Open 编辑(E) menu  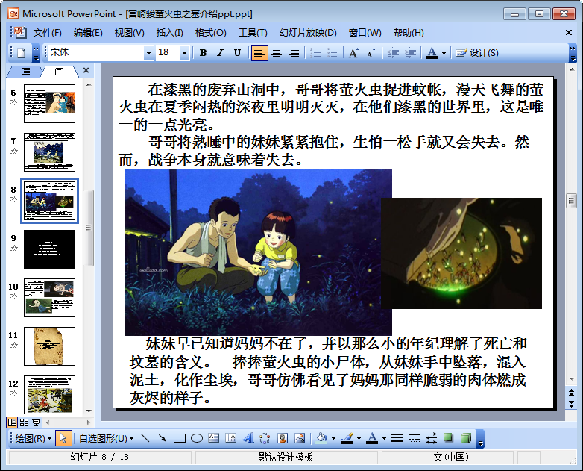(88, 33)
